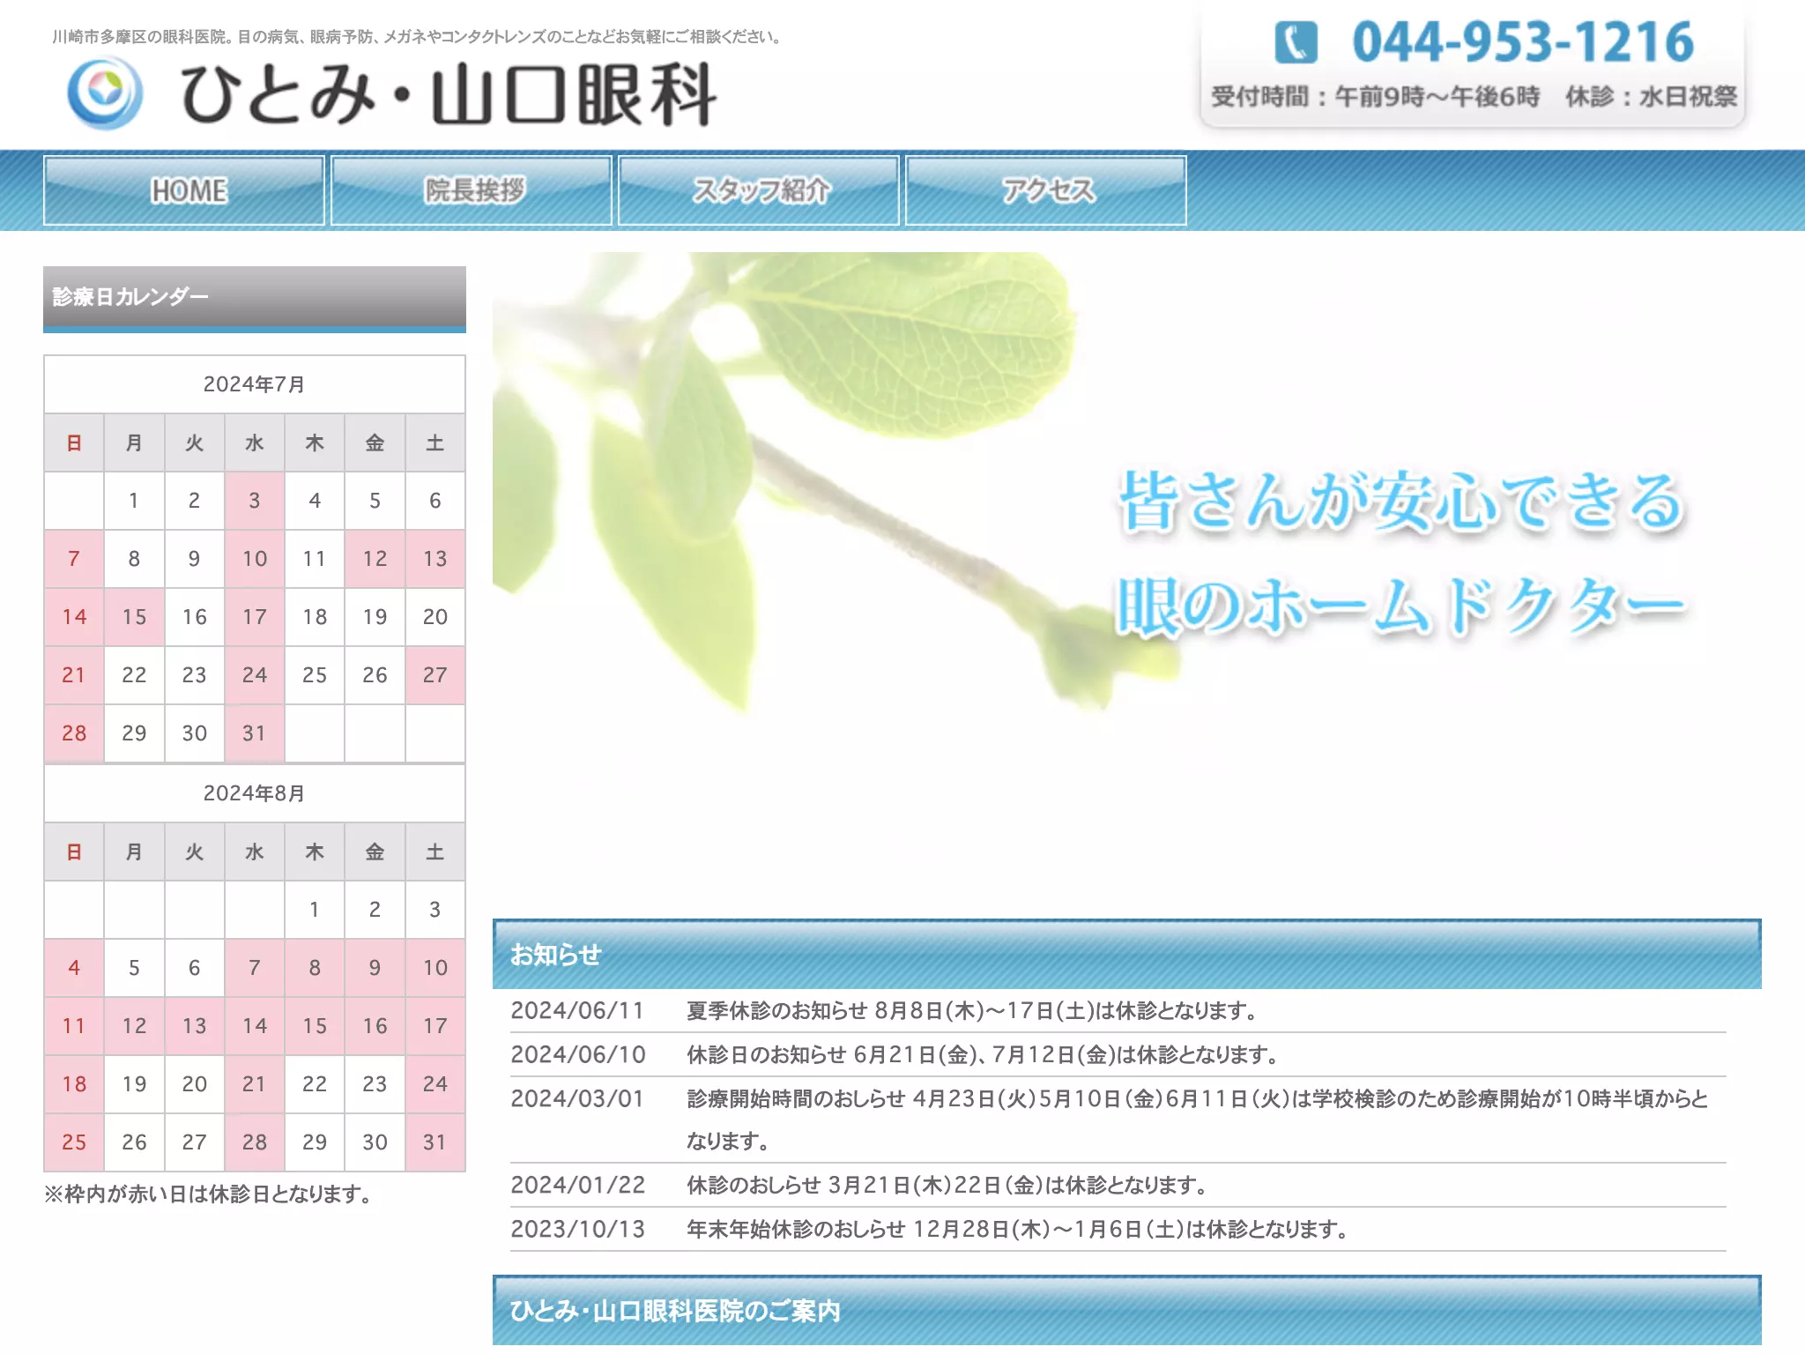
Task: Click the telephone icon beside the phone number
Action: point(1296,42)
